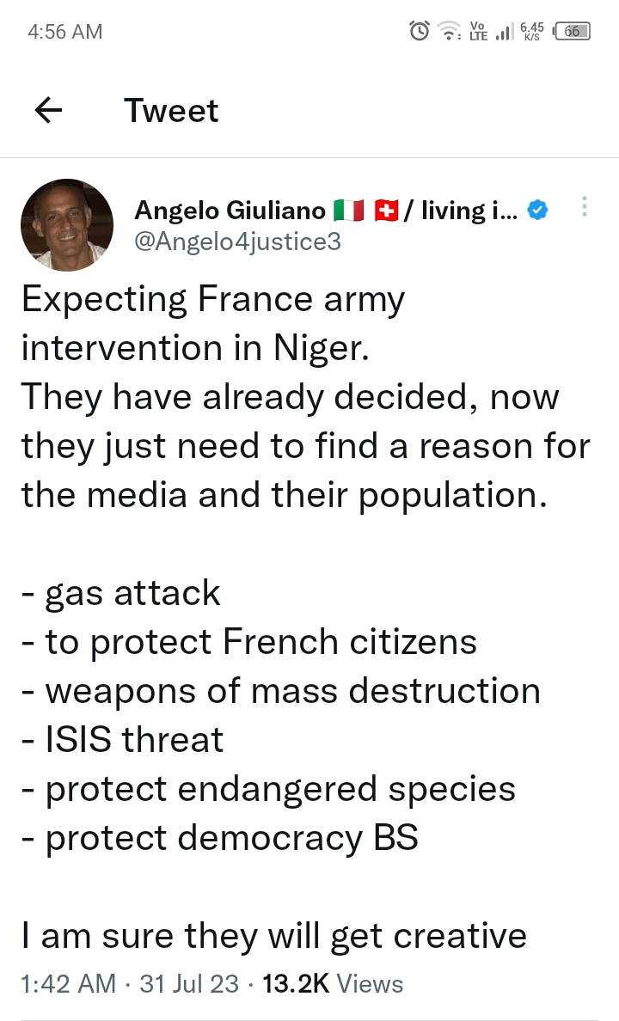
Task: Tap the VoLTE indicator icon
Action: [478, 31]
